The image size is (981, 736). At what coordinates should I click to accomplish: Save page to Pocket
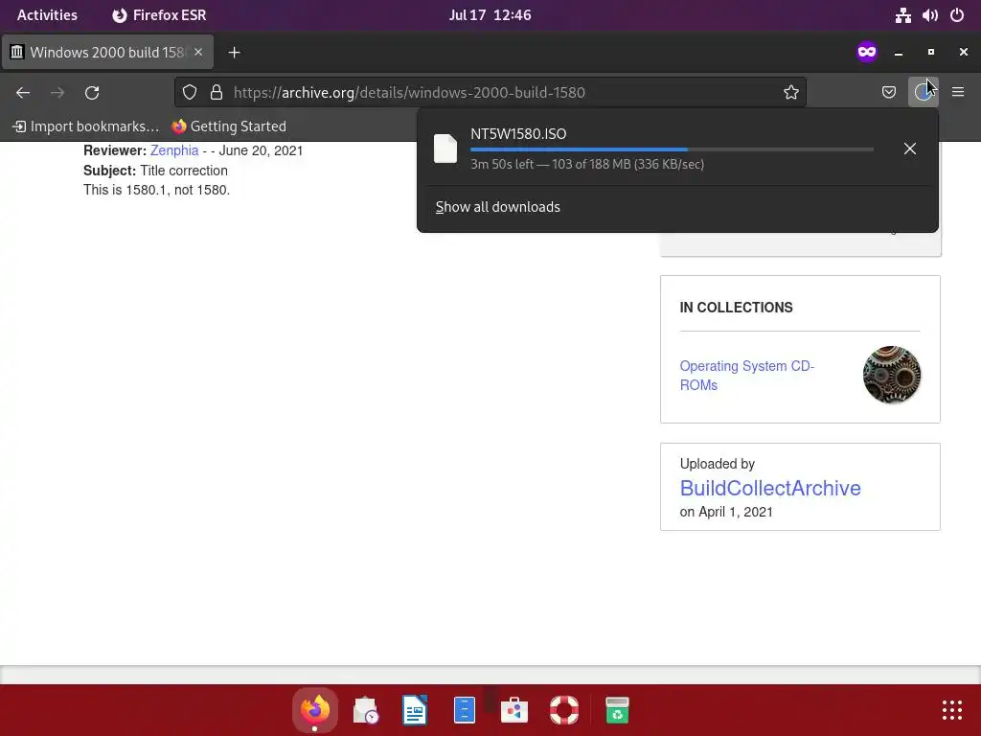coord(888,93)
